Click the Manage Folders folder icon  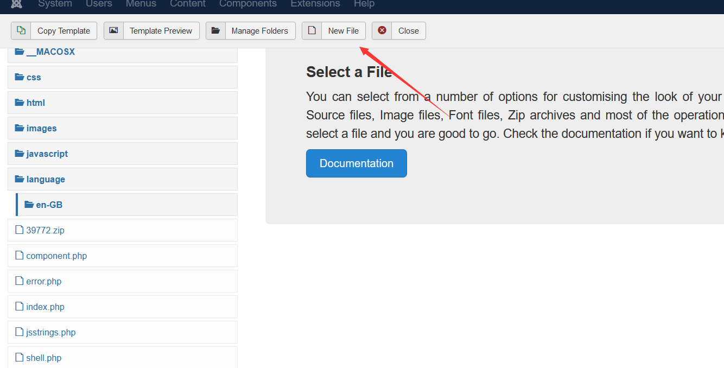tap(215, 30)
